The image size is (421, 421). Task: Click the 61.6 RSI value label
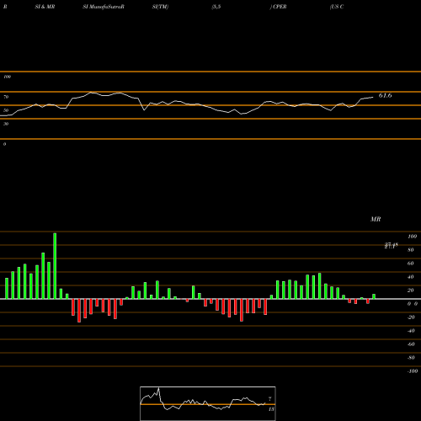(385, 95)
